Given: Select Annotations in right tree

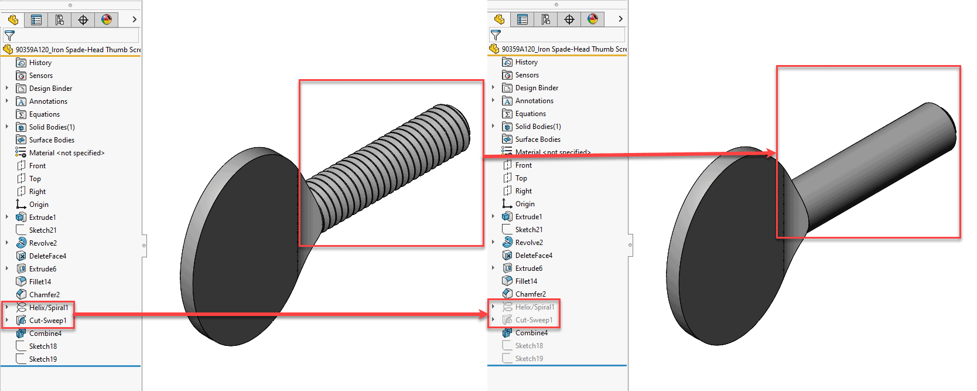Looking at the screenshot, I should coord(534,101).
